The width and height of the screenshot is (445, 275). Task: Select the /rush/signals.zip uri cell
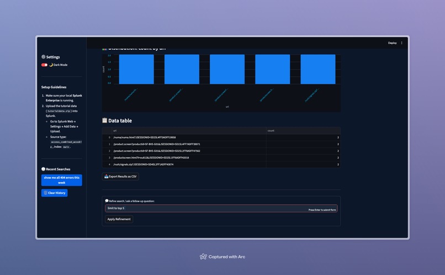click(x=189, y=165)
